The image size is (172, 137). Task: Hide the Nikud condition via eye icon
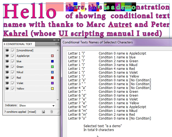[7, 72]
